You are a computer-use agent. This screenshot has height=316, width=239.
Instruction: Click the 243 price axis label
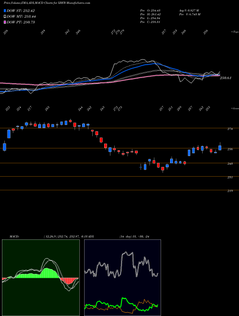pyautogui.click(x=230, y=164)
